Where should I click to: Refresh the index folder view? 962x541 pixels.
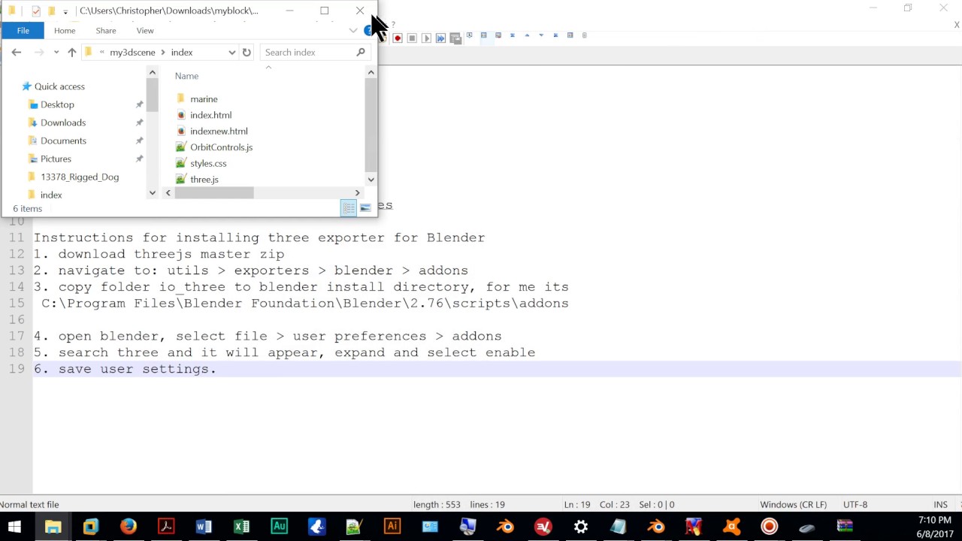tap(247, 52)
